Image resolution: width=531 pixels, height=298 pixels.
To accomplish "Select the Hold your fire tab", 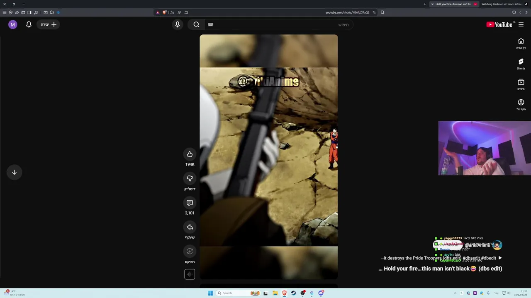I will pos(454,4).
